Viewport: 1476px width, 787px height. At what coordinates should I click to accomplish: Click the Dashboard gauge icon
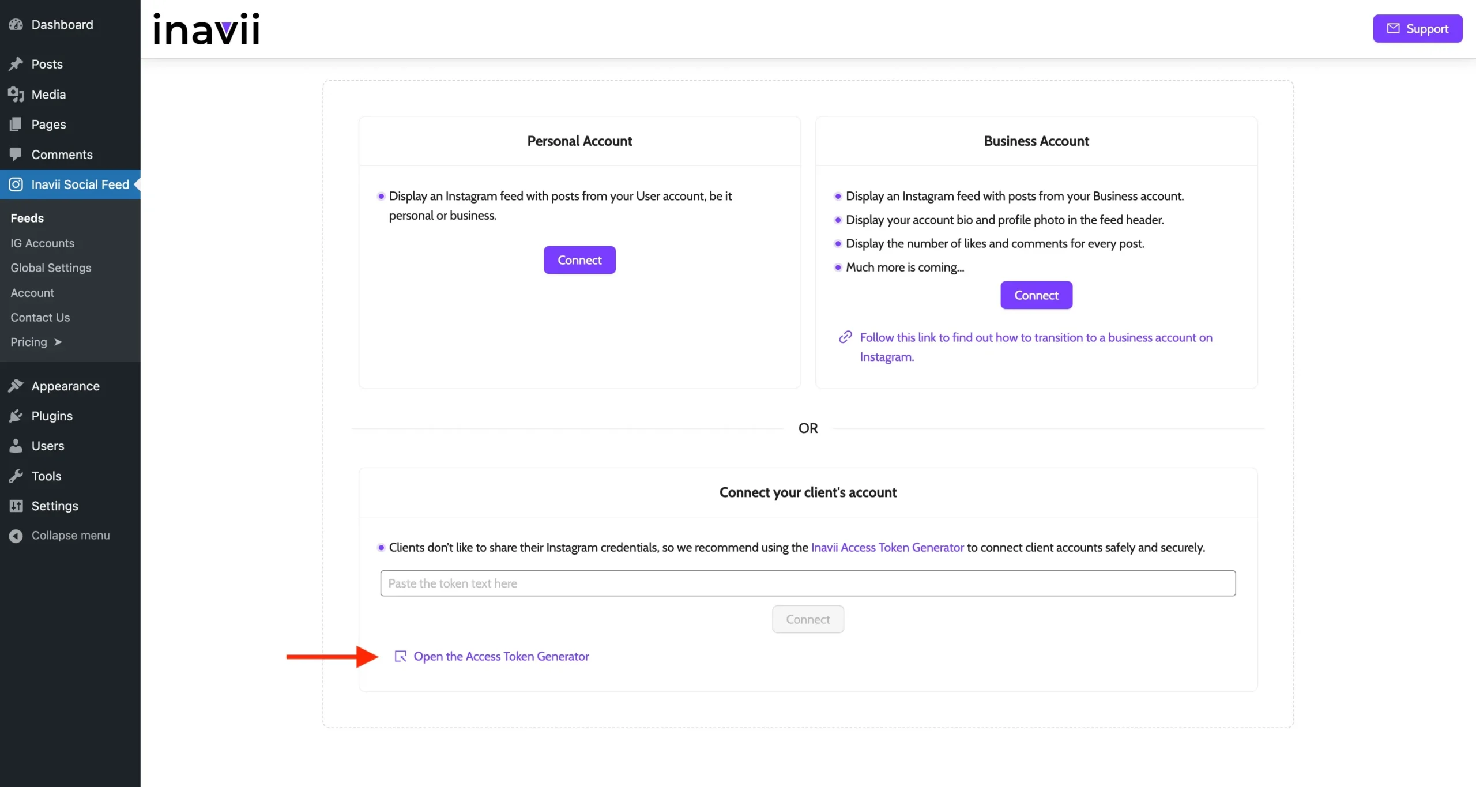[16, 25]
